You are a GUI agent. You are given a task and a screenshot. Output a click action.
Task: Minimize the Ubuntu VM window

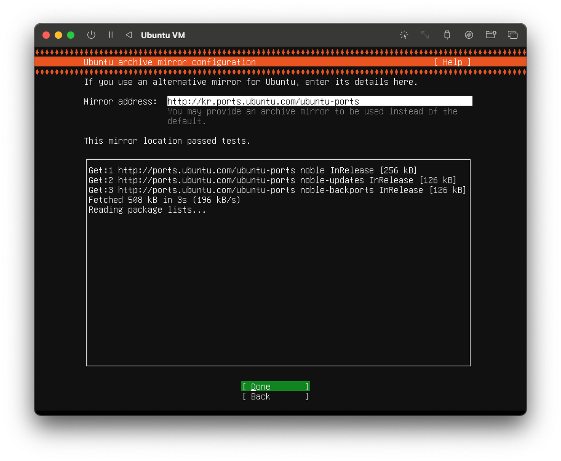pyautogui.click(x=58, y=35)
